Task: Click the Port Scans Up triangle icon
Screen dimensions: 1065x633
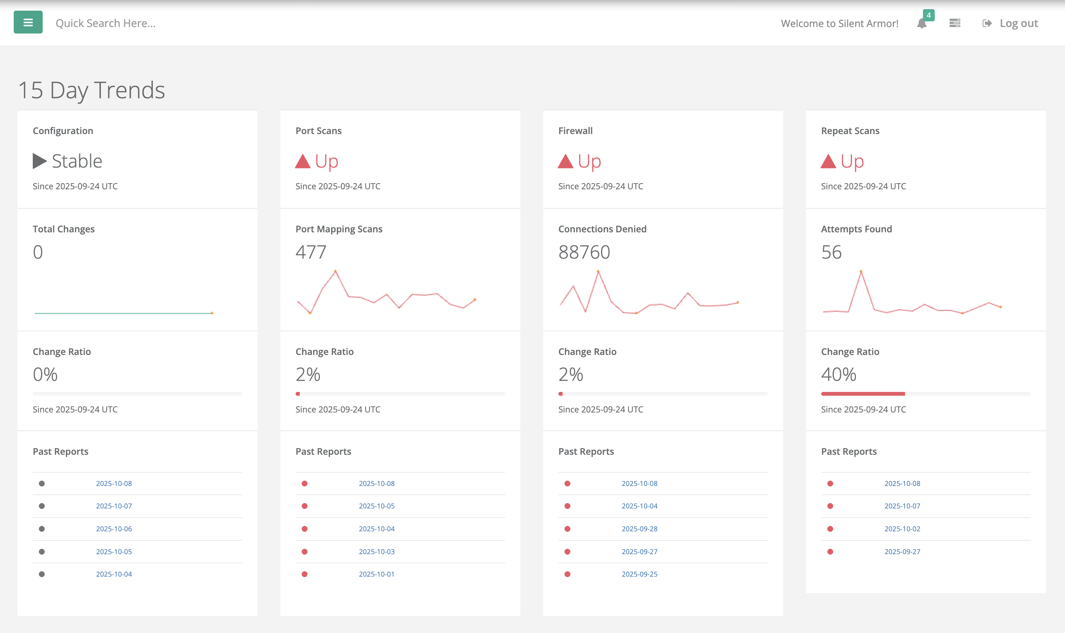Action: [x=302, y=161]
